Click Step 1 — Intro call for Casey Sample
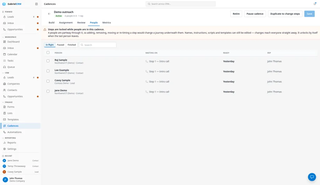This screenshot has width=320, height=185. [x=157, y=82]
